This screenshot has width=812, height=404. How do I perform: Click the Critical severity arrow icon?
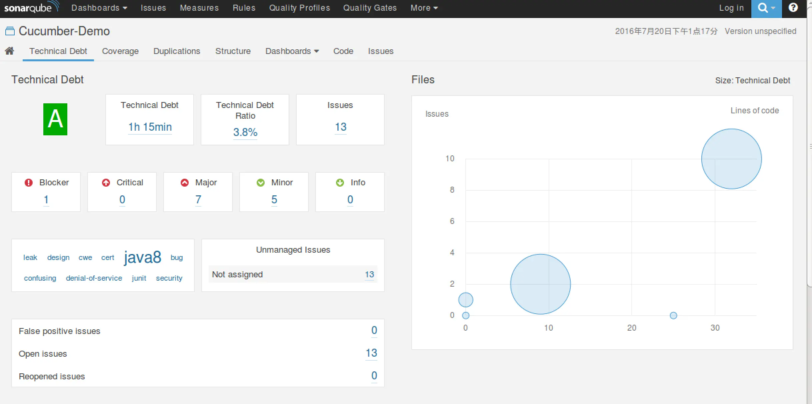pos(106,182)
